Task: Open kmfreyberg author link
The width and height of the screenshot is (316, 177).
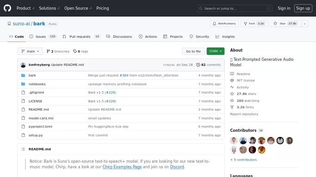Action: point(39,65)
